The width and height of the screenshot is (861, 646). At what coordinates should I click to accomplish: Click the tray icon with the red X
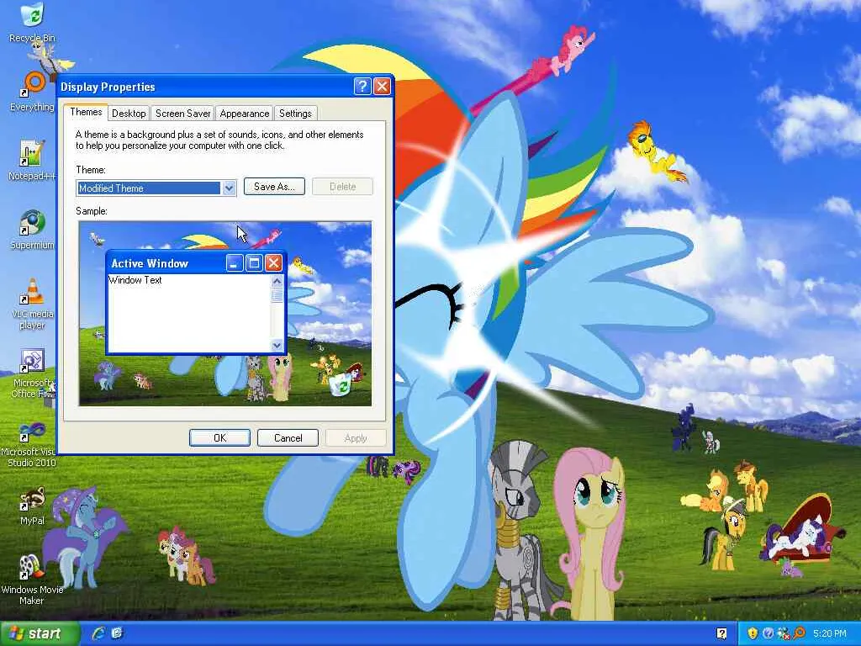point(784,633)
